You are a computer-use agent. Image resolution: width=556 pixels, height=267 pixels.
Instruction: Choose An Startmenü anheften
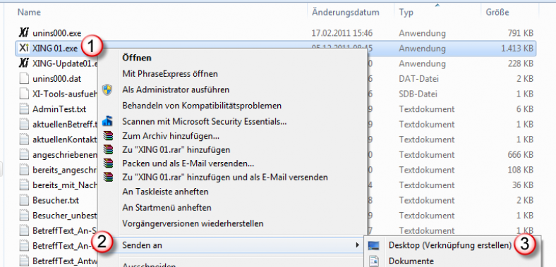click(x=167, y=208)
